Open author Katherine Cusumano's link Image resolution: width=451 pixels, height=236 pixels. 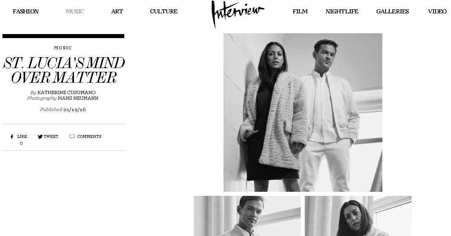coord(67,92)
